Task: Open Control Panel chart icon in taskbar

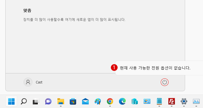Action: point(147,101)
